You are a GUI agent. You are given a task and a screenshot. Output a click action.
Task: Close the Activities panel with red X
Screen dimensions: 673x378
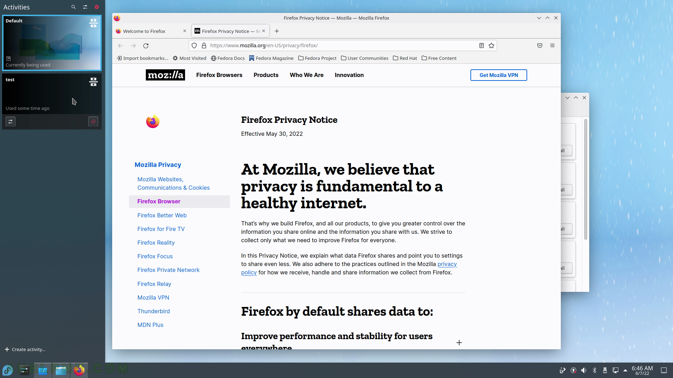tap(97, 7)
